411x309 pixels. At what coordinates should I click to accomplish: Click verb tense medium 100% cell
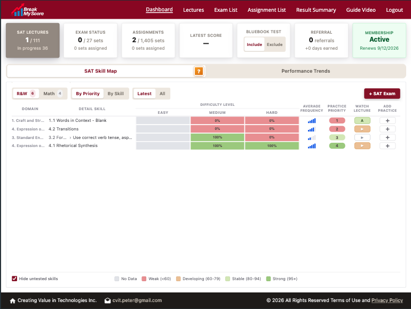[217, 137]
